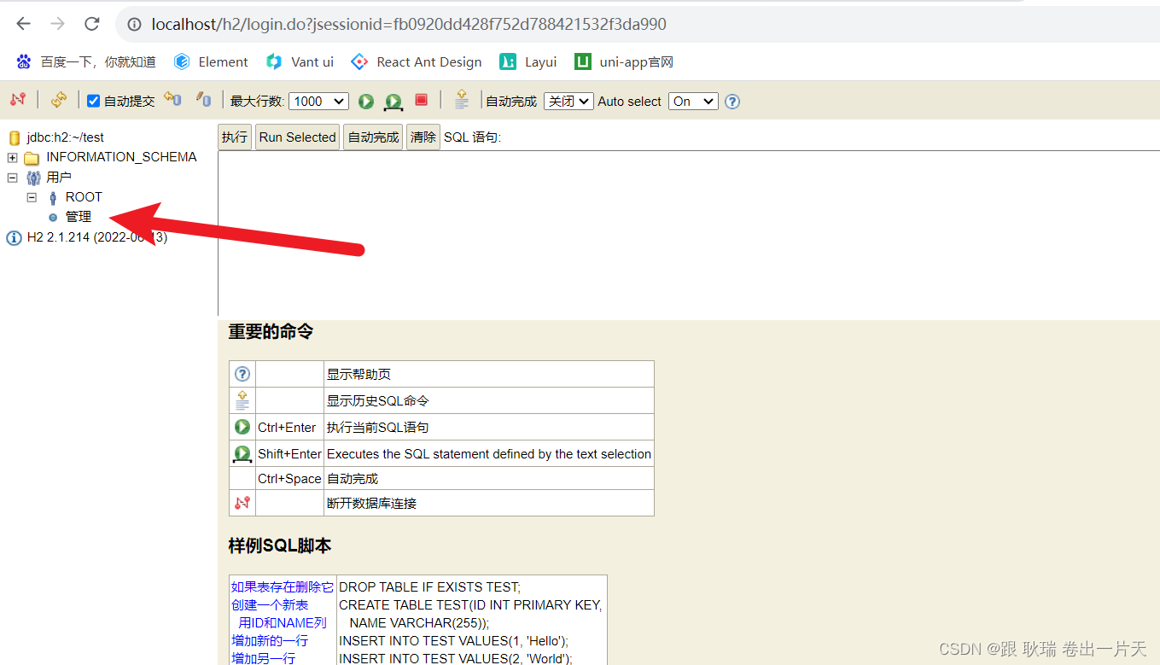Click run icon in Ctrl+Enter row
The image size is (1160, 665).
[242, 427]
